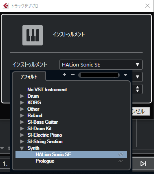Click the Roland label text
Viewport: 154px width, 174px height.
pyautogui.click(x=35, y=116)
